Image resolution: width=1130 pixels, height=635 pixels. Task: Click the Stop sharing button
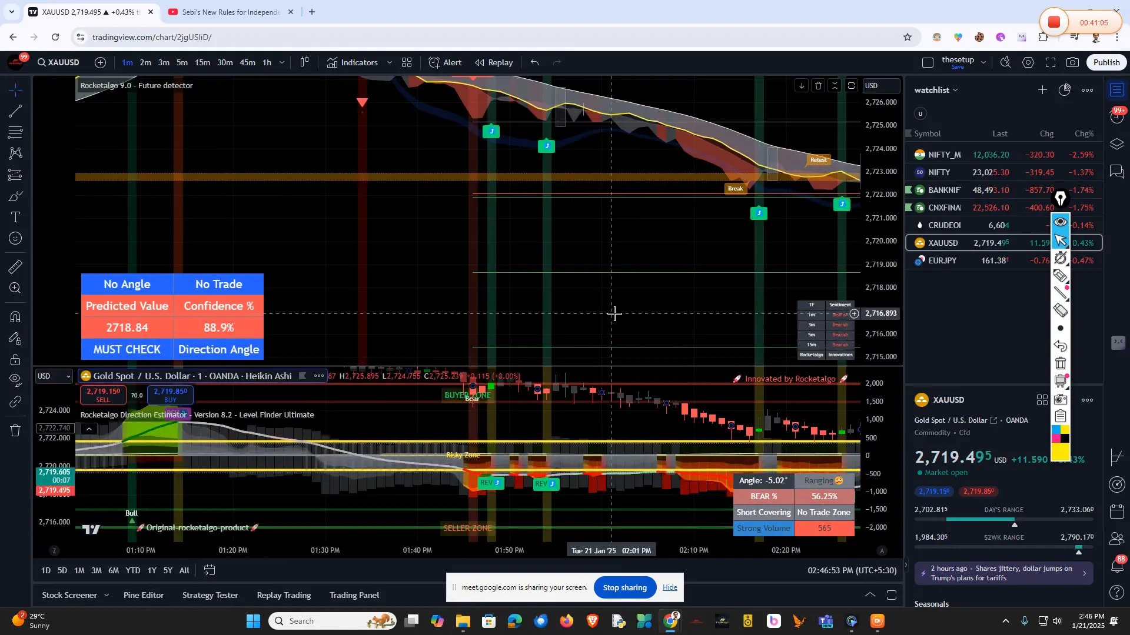click(625, 587)
